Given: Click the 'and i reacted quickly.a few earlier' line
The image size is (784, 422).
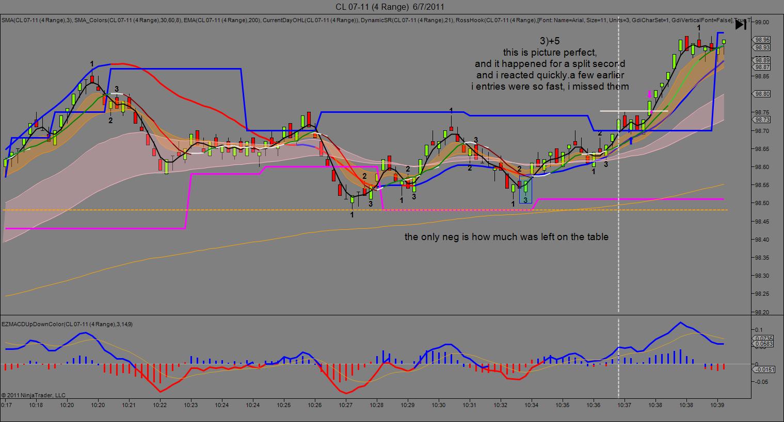Looking at the screenshot, I should pos(550,75).
